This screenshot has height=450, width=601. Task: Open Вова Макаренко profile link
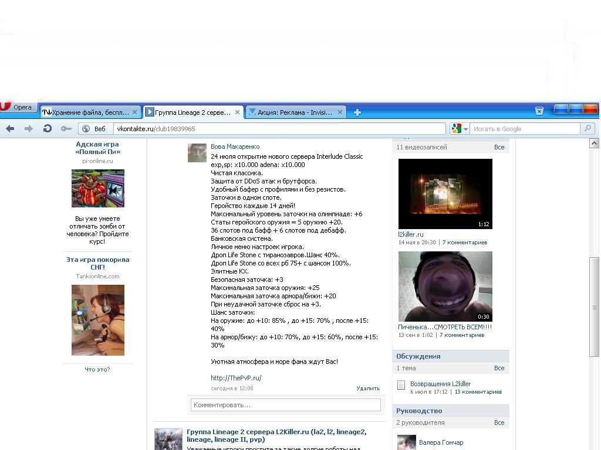tap(235, 146)
